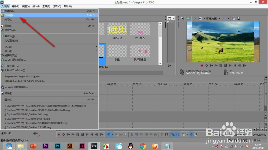Choose 渲染为(R)... from the File menu
268x150 pixels.
pyautogui.click(x=49, y=36)
